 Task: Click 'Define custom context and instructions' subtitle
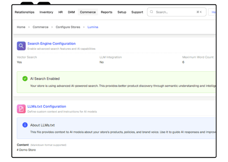click(62, 111)
